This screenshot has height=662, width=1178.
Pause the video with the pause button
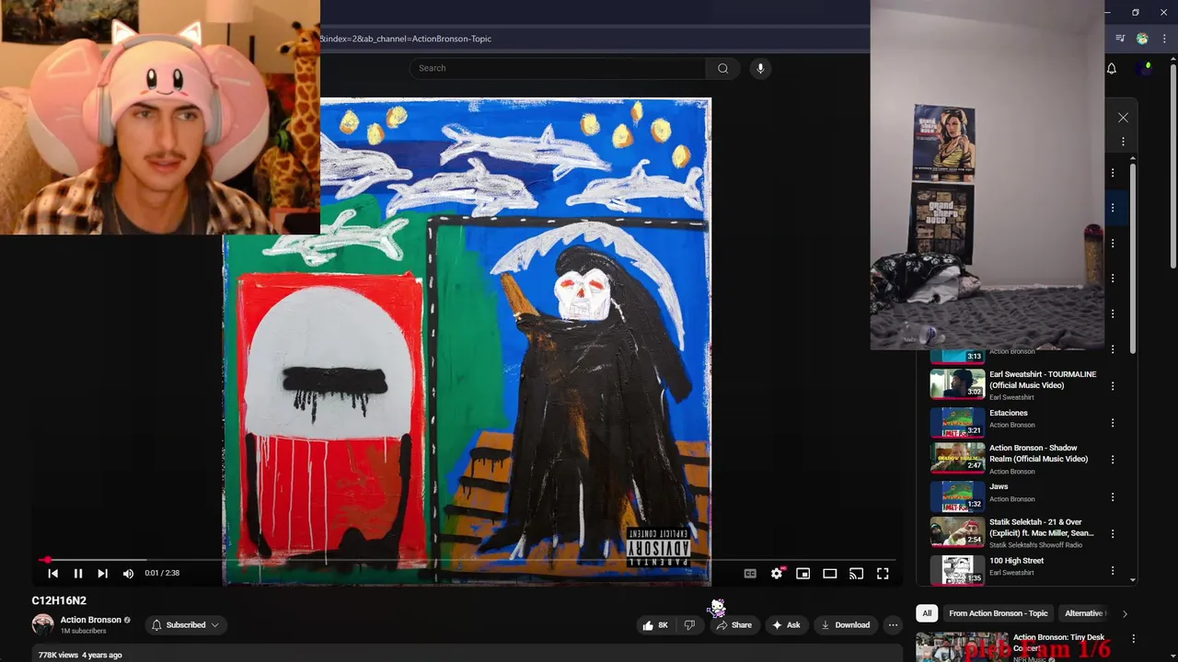[x=78, y=573]
